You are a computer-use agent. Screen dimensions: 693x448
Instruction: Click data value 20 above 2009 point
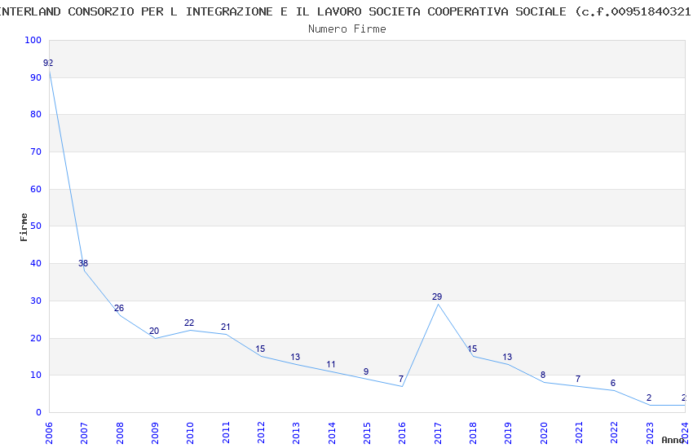point(154,331)
